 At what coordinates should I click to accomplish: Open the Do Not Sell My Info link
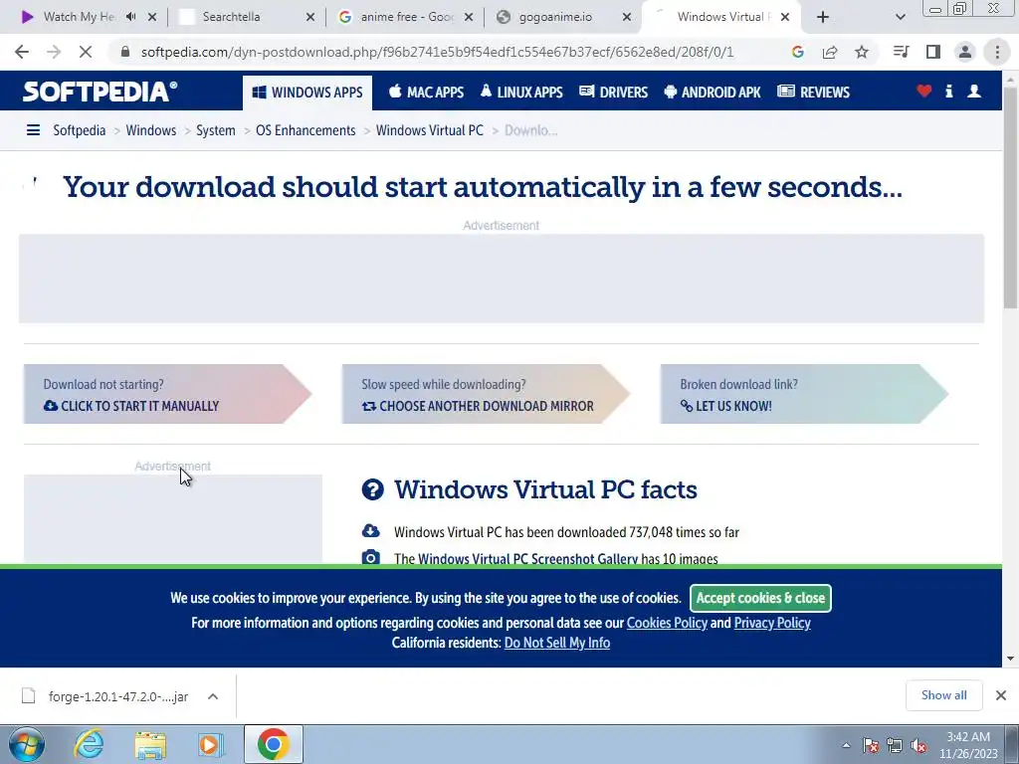[x=557, y=644]
